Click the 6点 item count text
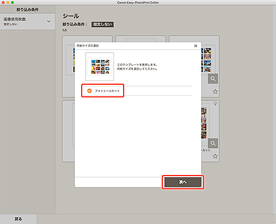Image resolution: width=276 pixels, height=224 pixels. point(65,30)
